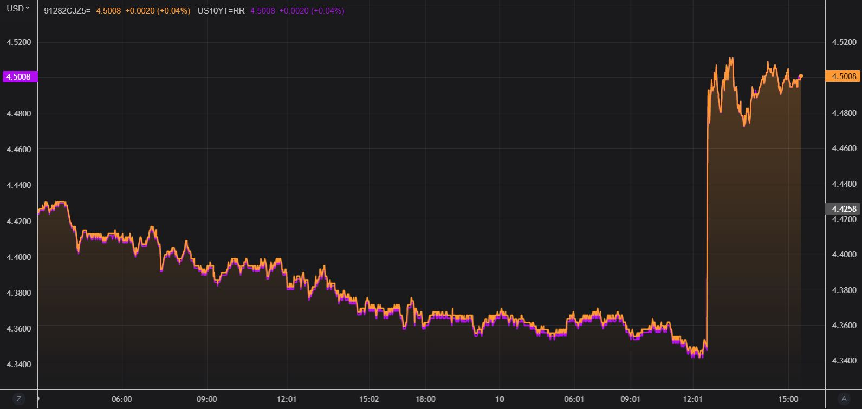
Task: Click the gray 4.4258 price tag on right axis
Action: pyautogui.click(x=843, y=209)
